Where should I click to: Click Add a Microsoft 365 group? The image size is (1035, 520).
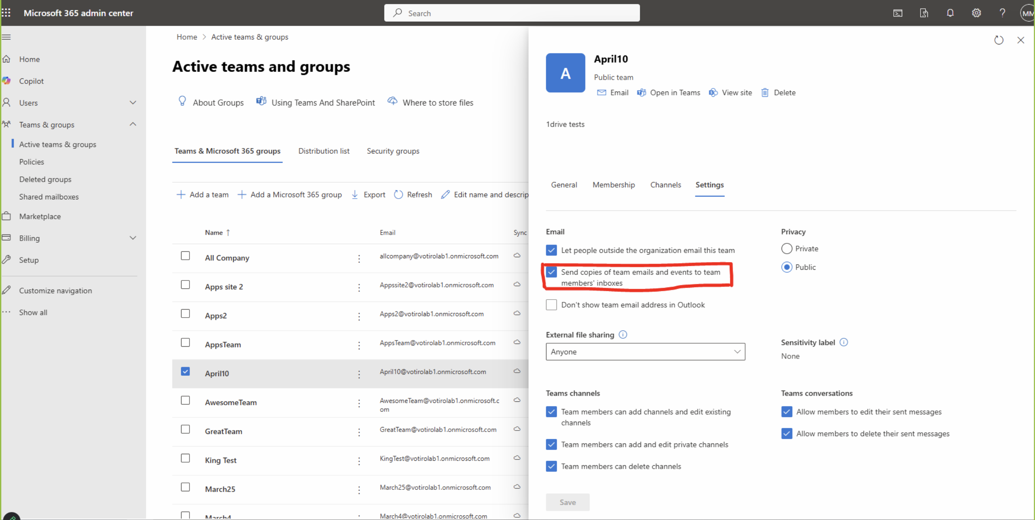pyautogui.click(x=289, y=195)
